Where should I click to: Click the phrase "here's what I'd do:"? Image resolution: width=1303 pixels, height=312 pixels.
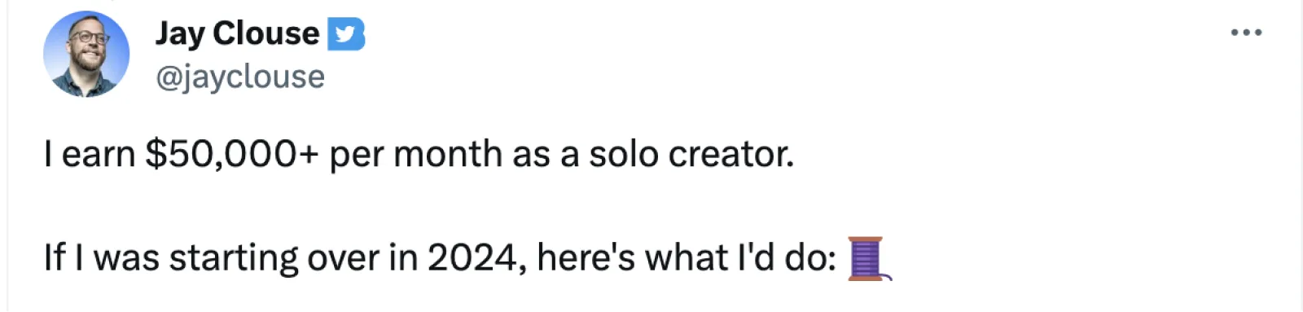pos(687,257)
